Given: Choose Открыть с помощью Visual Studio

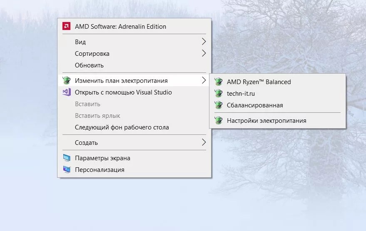Looking at the screenshot, I should point(134,92).
